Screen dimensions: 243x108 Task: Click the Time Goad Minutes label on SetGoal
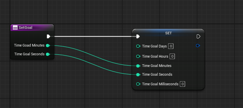point(29,45)
